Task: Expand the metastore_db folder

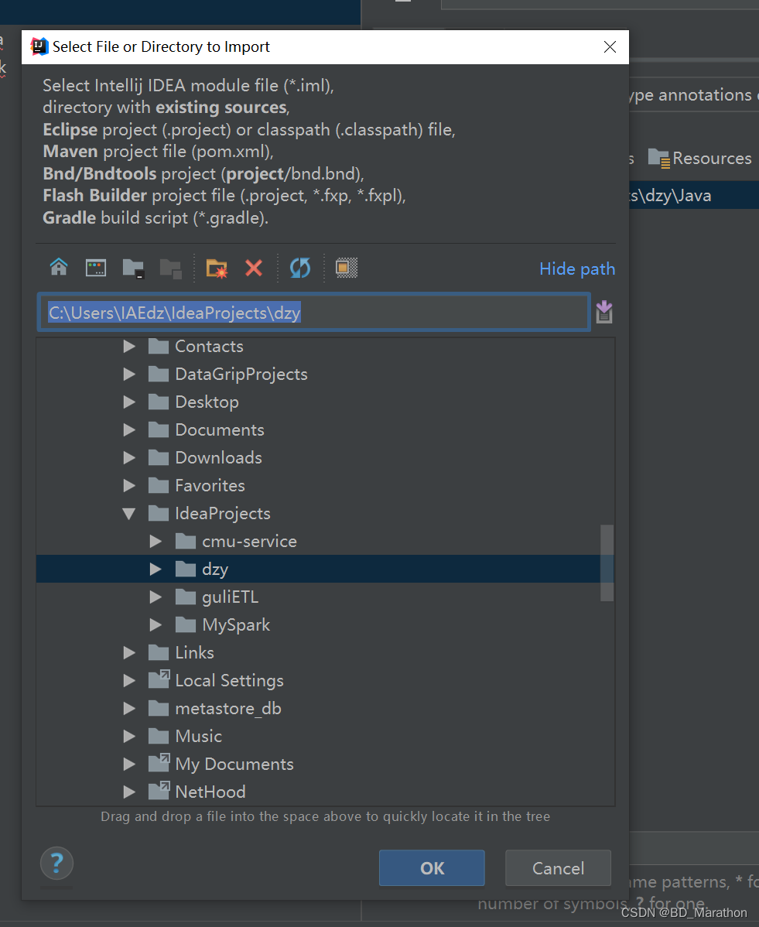Action: (x=129, y=708)
